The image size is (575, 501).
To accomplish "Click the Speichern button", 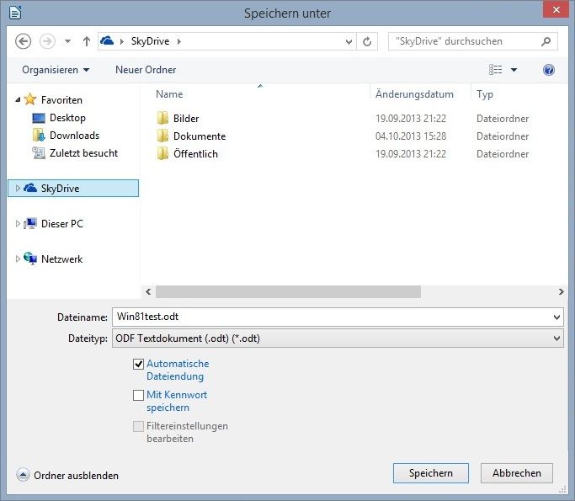I will click(431, 473).
